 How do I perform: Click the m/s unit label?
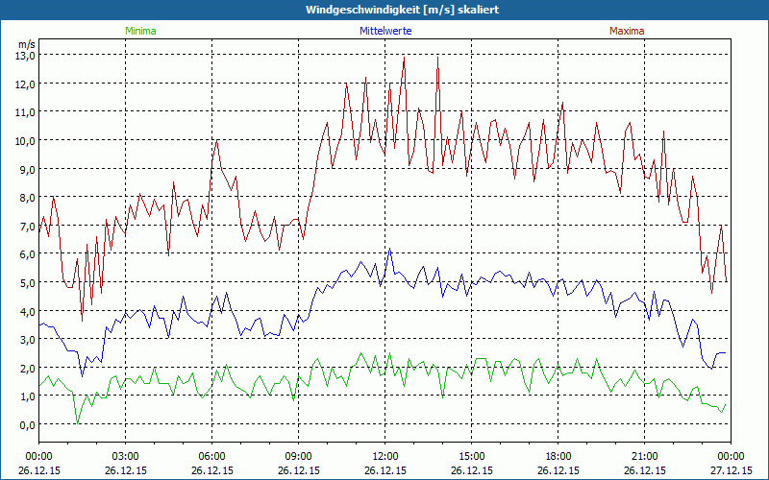27,44
